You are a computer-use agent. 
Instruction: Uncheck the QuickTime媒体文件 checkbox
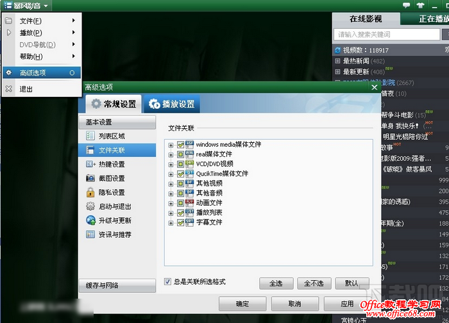pyautogui.click(x=180, y=174)
